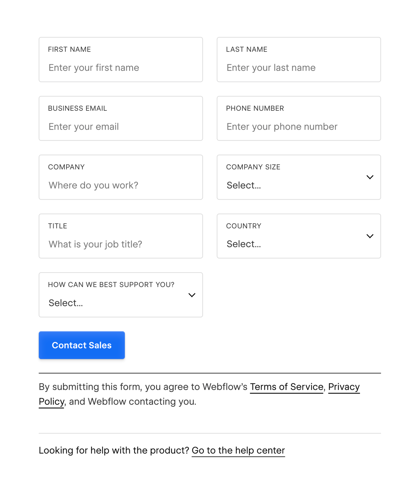Select the Business Email field

[x=121, y=126]
